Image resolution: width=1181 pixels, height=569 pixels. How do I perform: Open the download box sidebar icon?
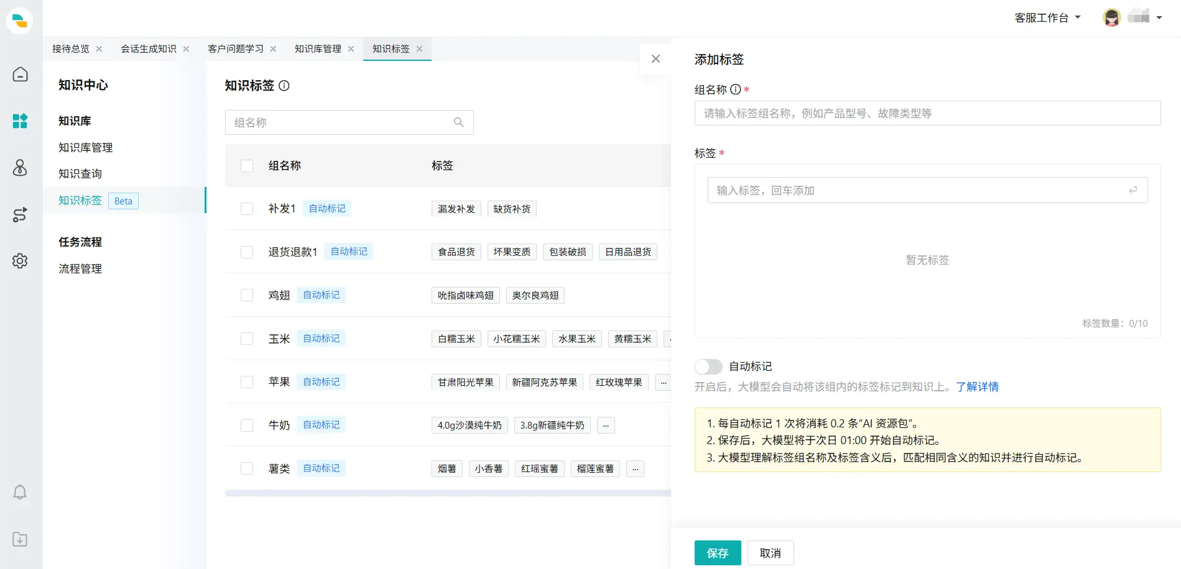tap(20, 539)
